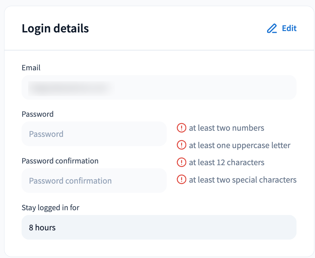Click the Email field label
This screenshot has width=315, height=258.
click(31, 68)
